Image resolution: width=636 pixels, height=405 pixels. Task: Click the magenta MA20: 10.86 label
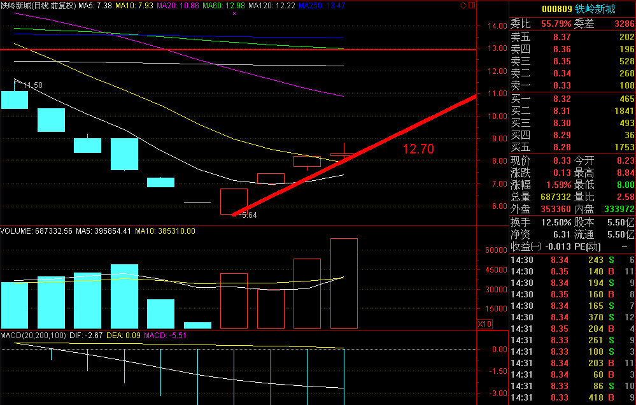(x=178, y=5)
